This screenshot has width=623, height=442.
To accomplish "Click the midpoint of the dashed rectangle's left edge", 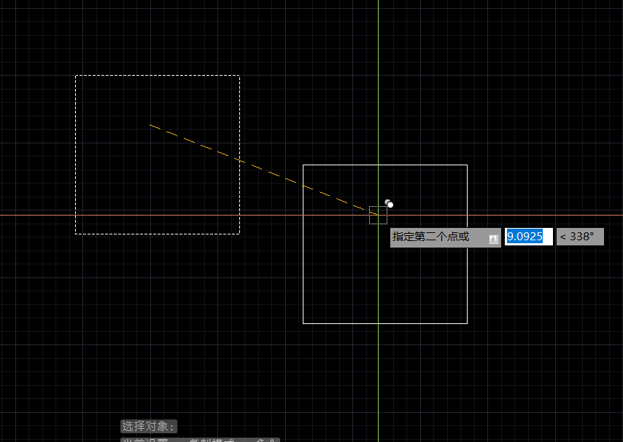I will click(76, 154).
